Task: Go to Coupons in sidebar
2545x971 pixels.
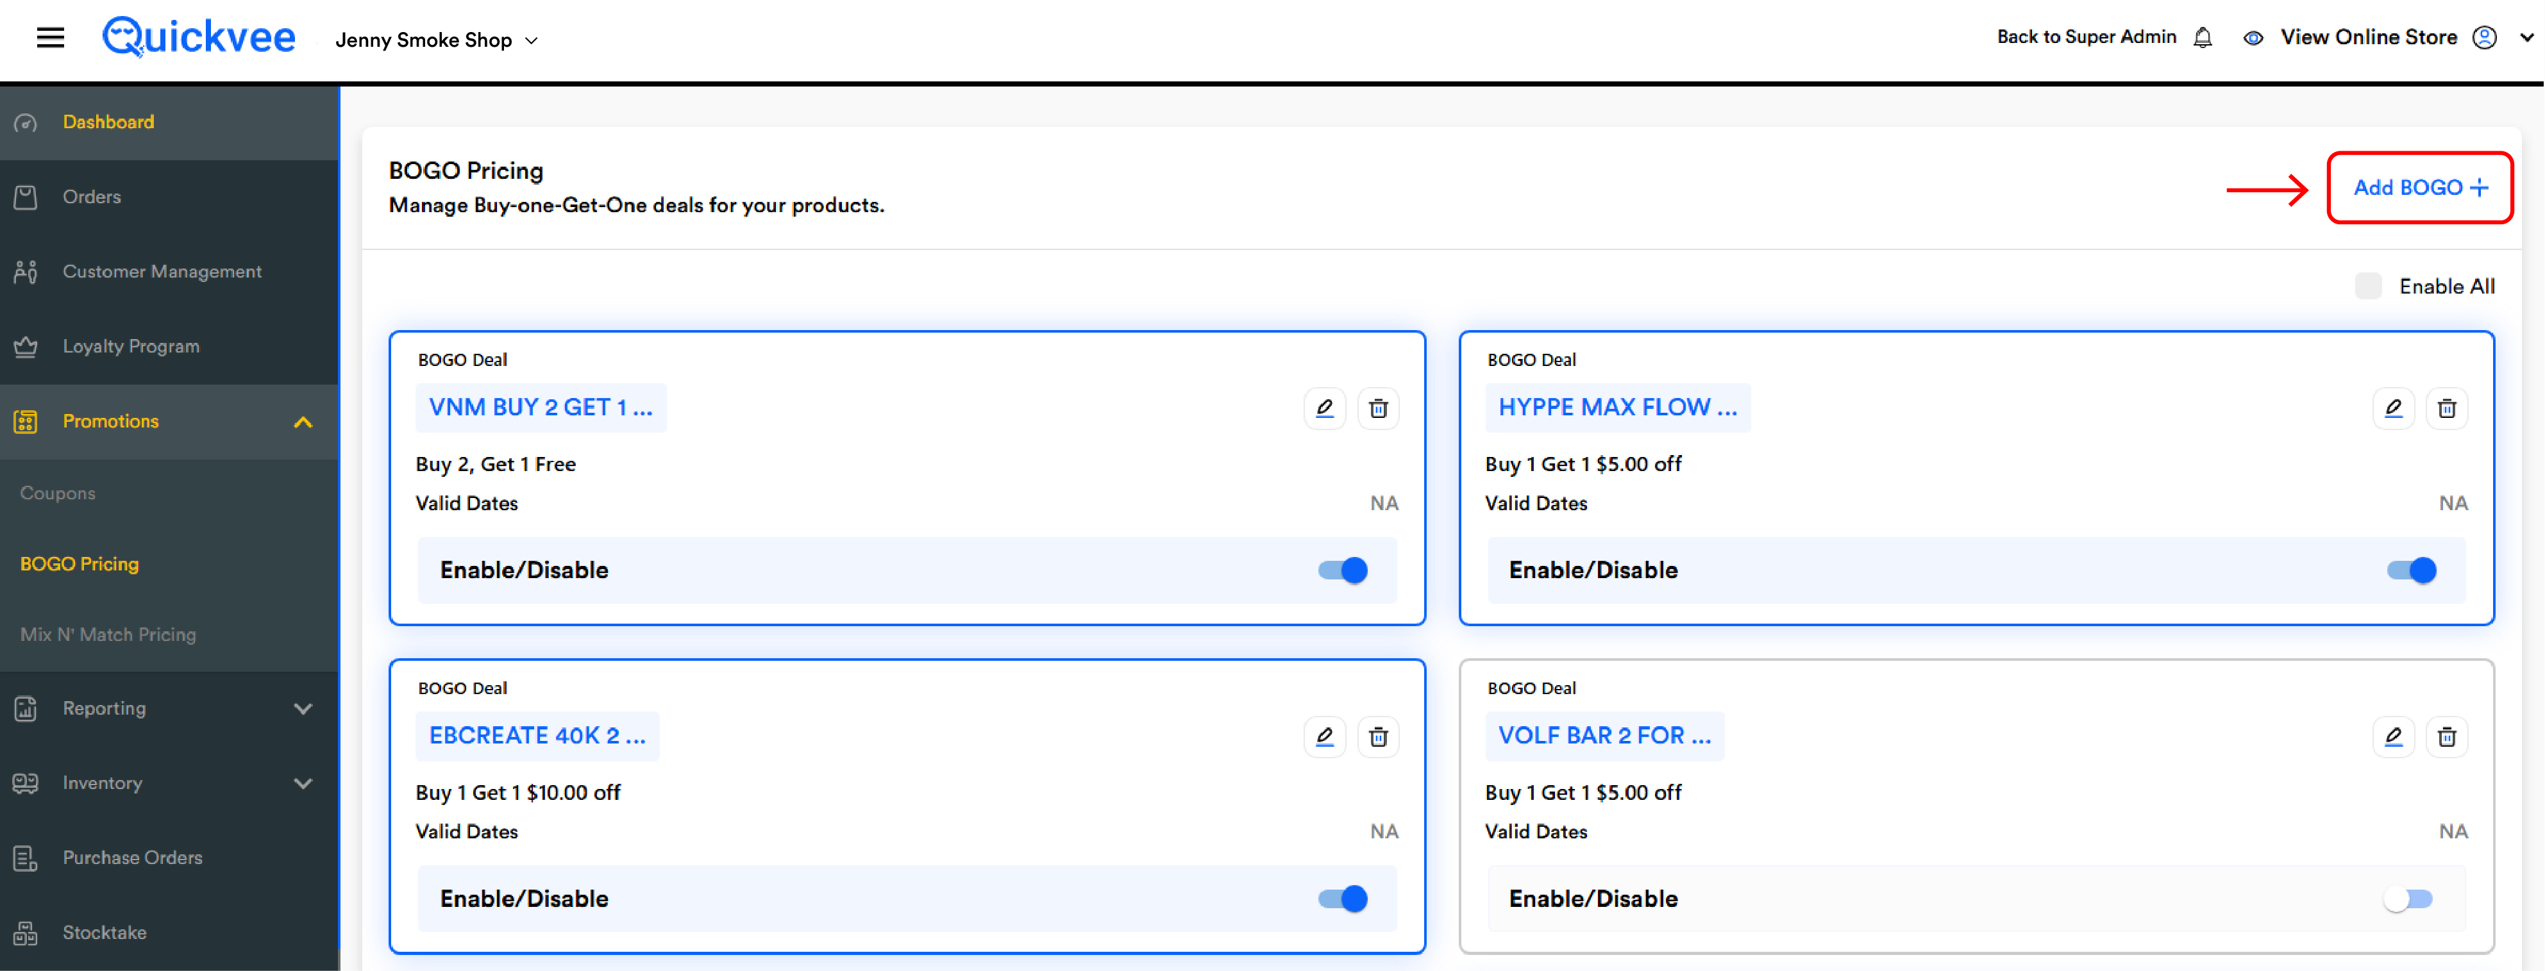Action: (57, 493)
